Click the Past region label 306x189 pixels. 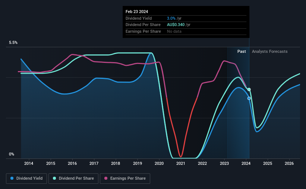(x=242, y=51)
